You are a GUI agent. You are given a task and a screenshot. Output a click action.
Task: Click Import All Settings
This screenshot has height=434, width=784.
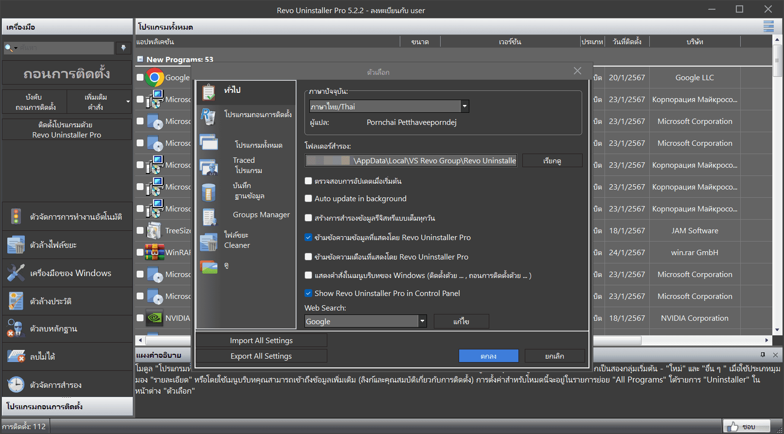pos(261,340)
